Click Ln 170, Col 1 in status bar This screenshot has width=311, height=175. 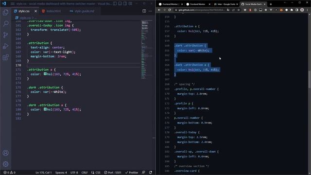(43, 173)
